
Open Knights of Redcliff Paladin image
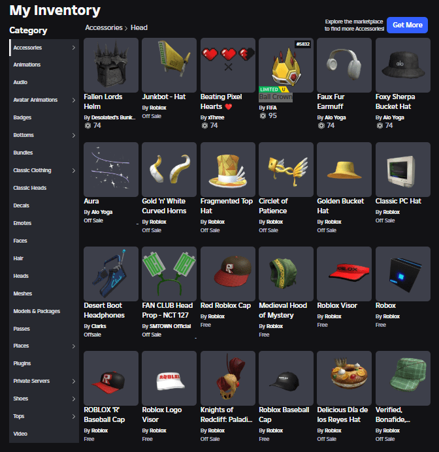(228, 378)
